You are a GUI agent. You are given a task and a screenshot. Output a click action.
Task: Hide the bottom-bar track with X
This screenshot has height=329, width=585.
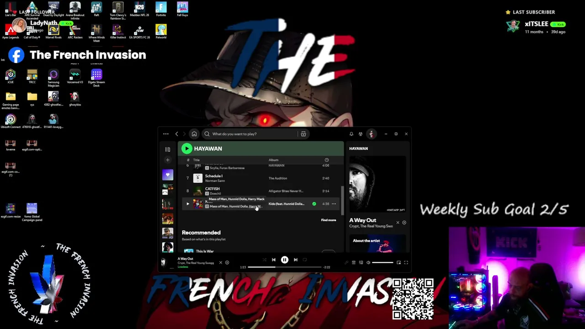[x=220, y=263]
